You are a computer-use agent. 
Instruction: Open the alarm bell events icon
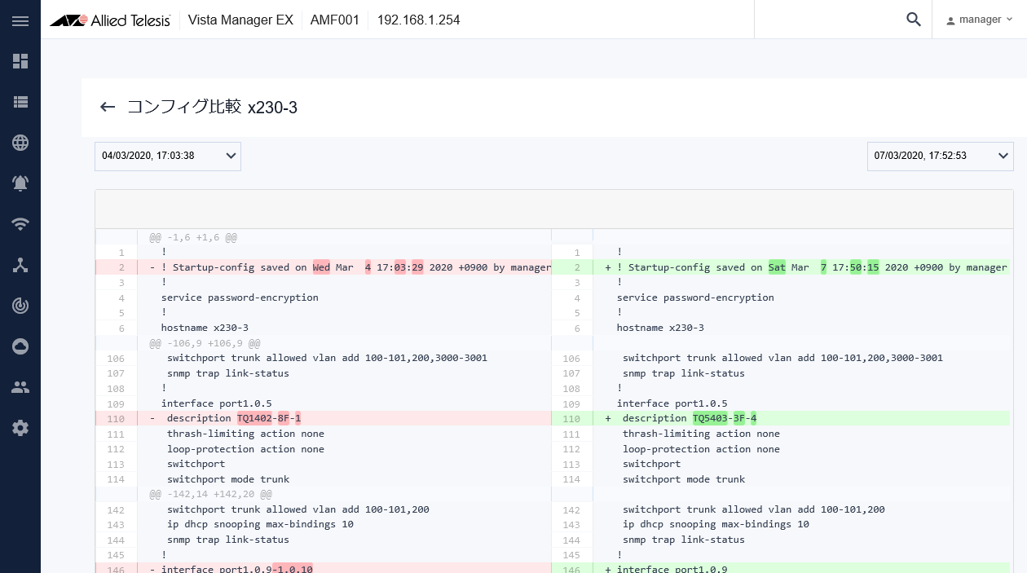(20, 183)
